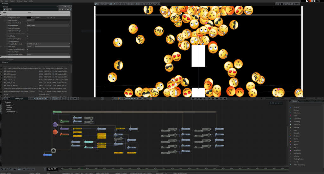Click the Background Colour black swatch
Viewport: 324px width, 174px height.
[29, 18]
